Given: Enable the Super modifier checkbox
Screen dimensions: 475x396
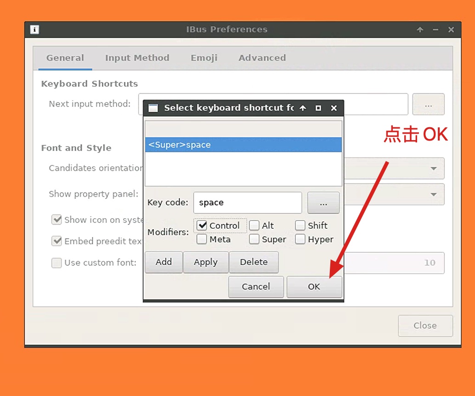Looking at the screenshot, I should pyautogui.click(x=254, y=239).
